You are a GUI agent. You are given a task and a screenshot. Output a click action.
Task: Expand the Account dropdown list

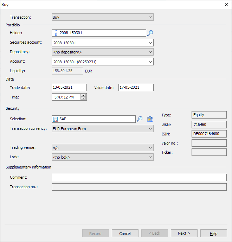[150, 62]
